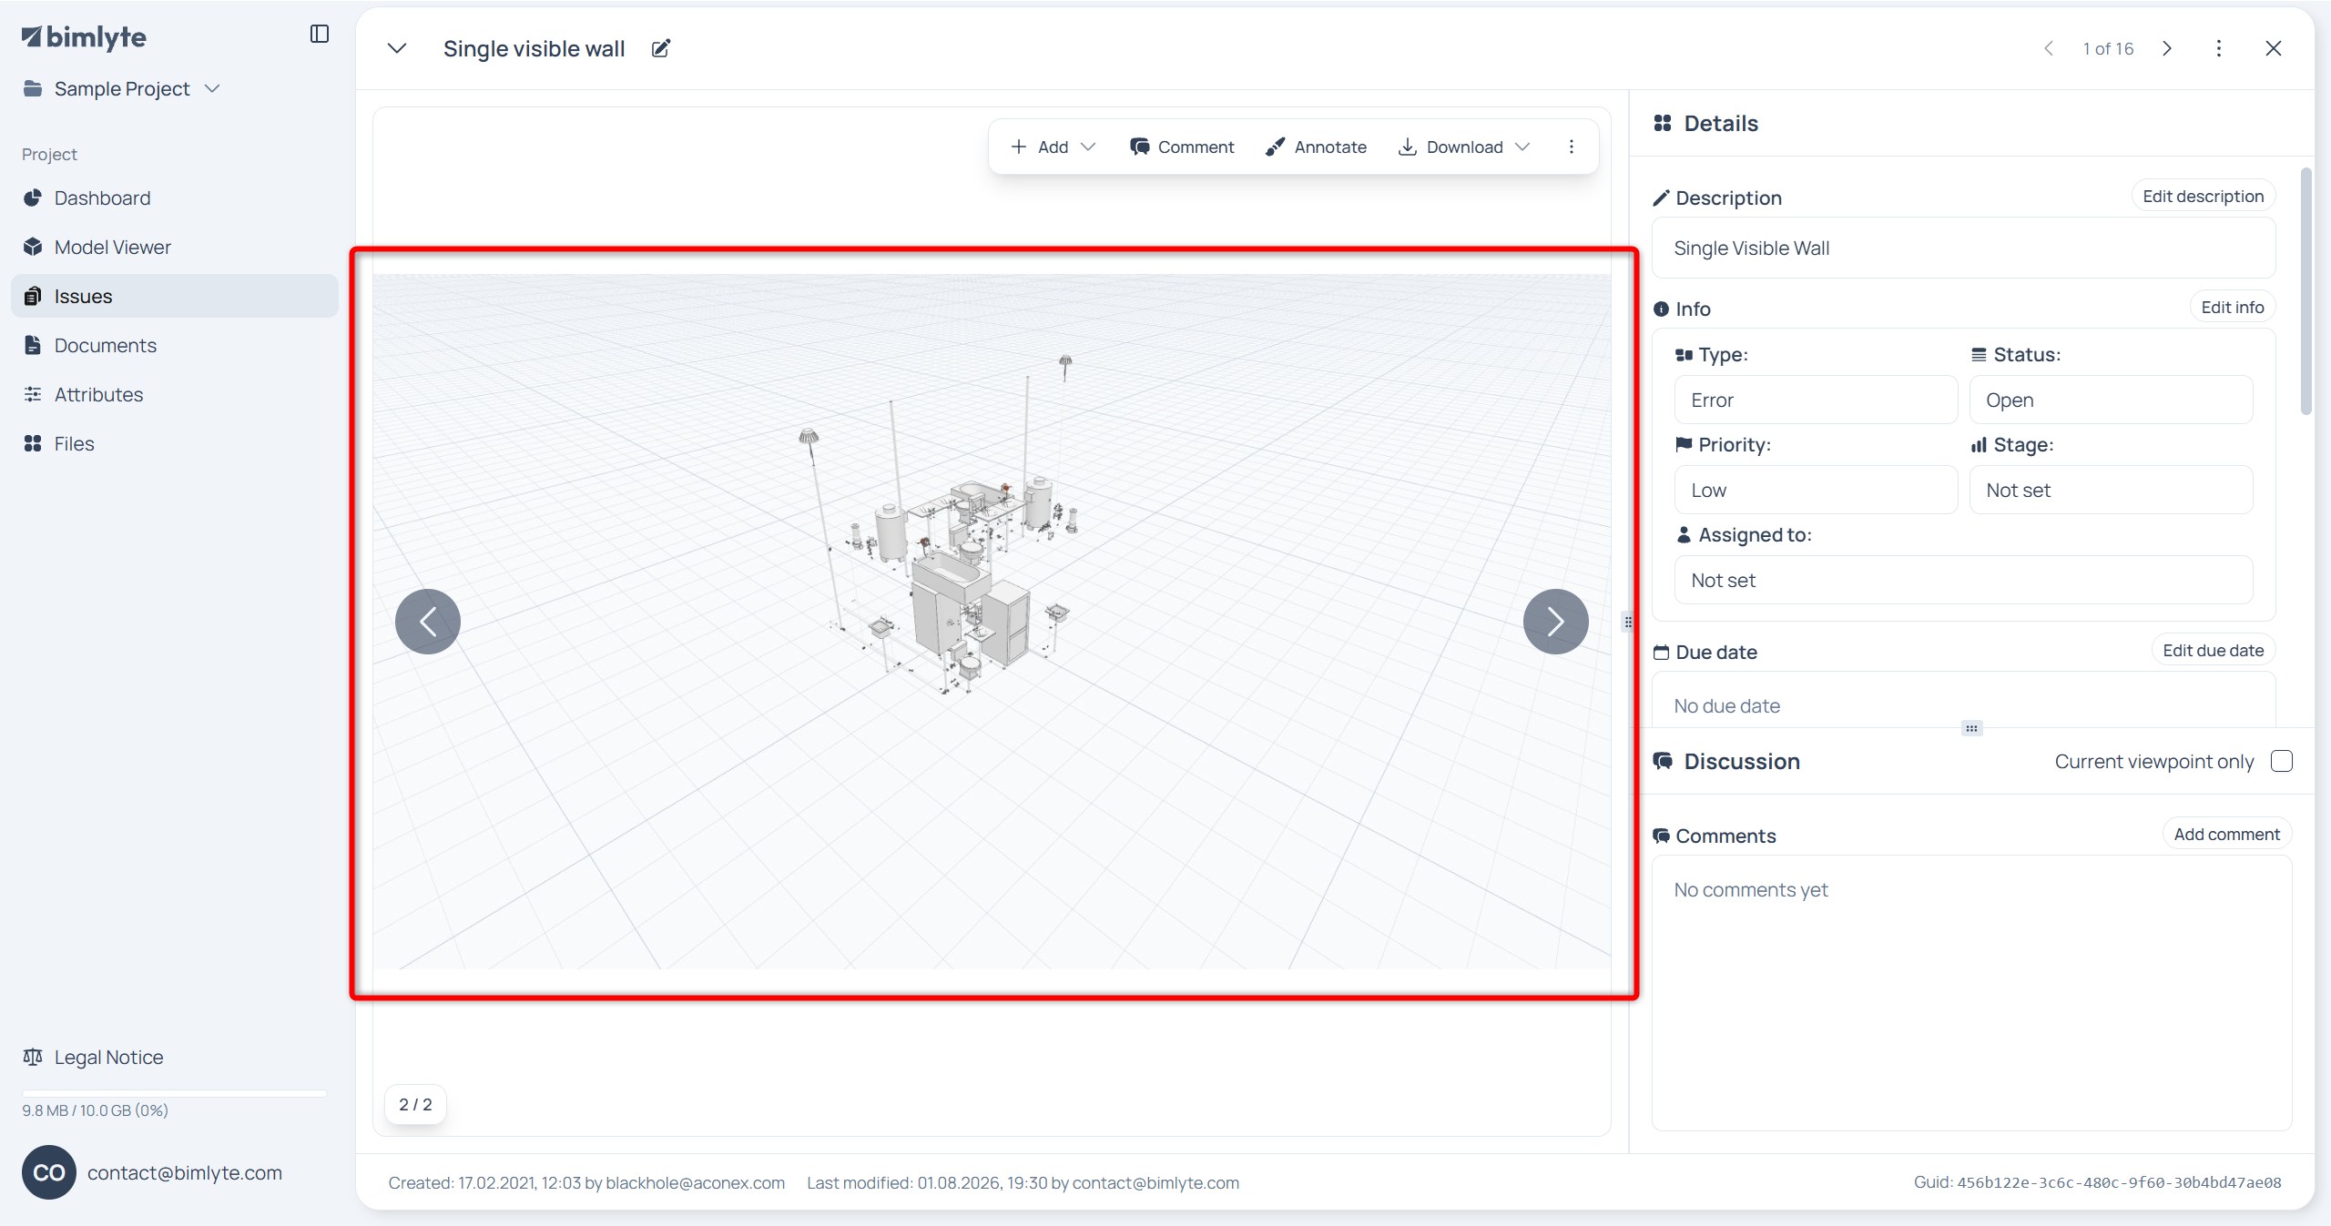
Task: Click the contact@bimlyte.com account name
Action: [x=185, y=1173]
